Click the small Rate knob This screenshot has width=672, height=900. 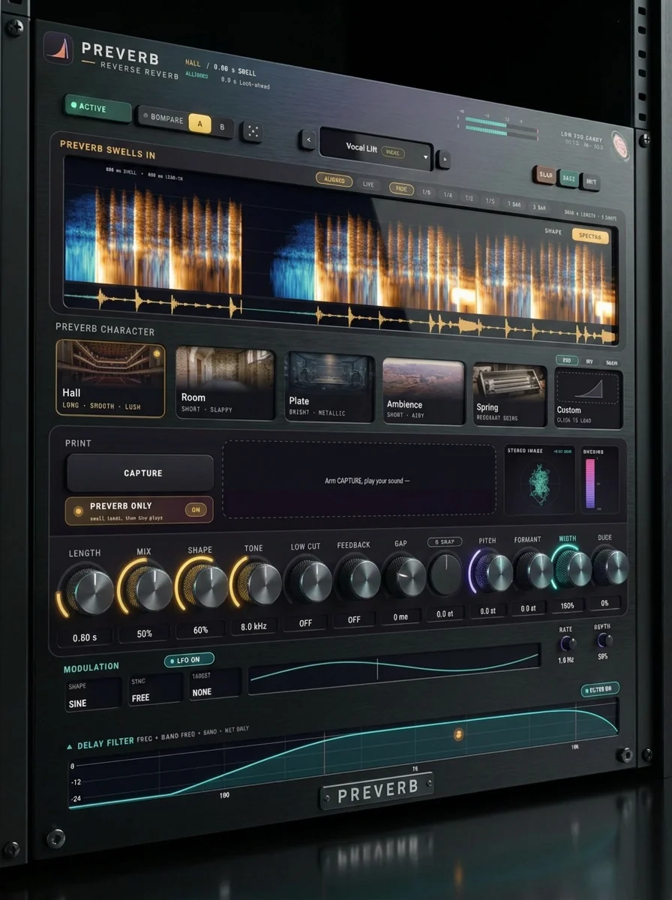(568, 643)
